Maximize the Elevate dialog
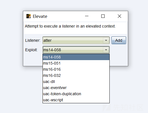 pyautogui.click(x=103, y=16)
